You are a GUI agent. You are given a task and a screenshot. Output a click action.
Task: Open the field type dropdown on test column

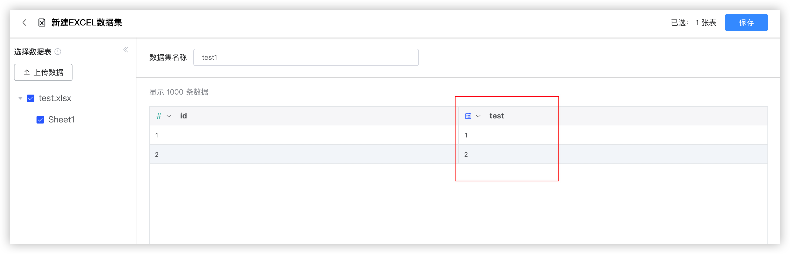478,116
